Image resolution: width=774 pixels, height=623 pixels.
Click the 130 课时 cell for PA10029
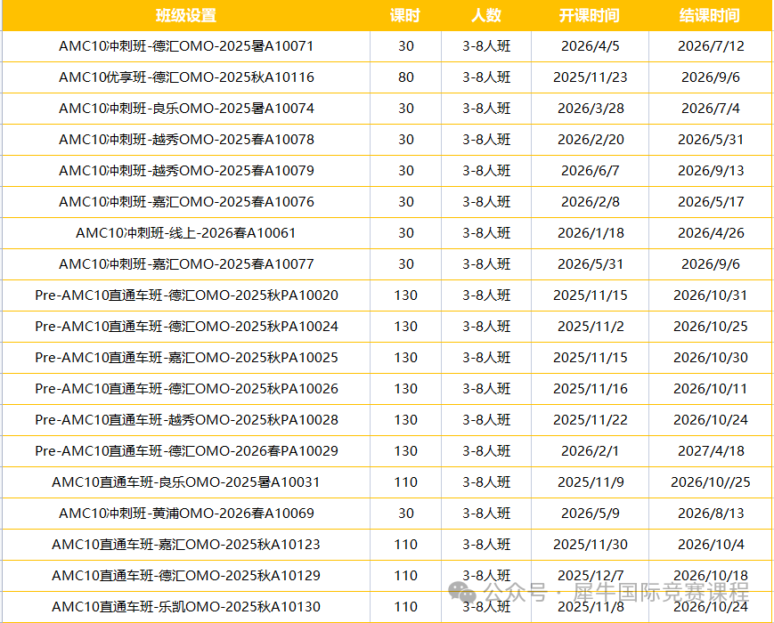pos(406,451)
